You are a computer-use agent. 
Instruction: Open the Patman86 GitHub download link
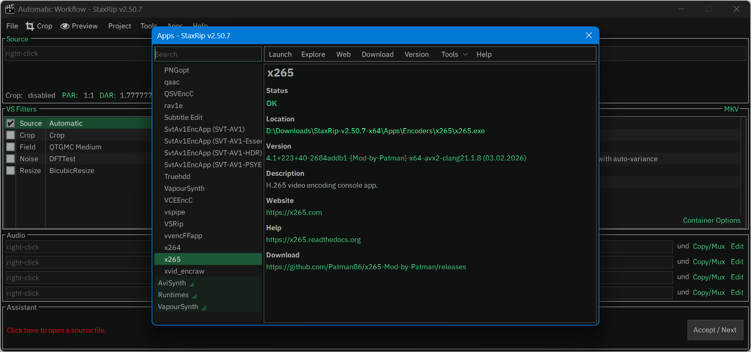click(x=366, y=267)
